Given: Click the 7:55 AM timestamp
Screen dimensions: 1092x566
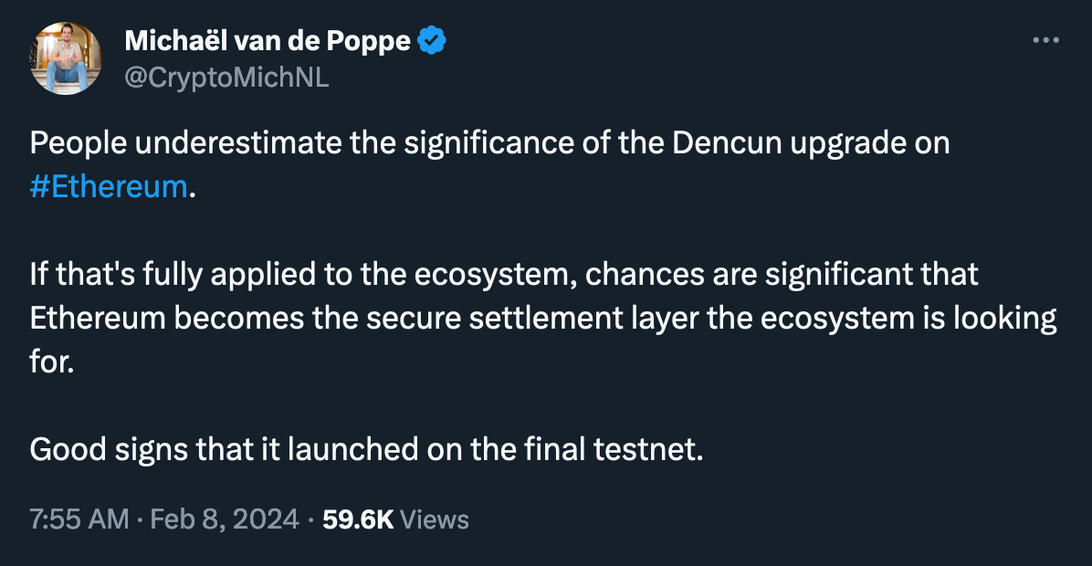Looking at the screenshot, I should 79,519.
